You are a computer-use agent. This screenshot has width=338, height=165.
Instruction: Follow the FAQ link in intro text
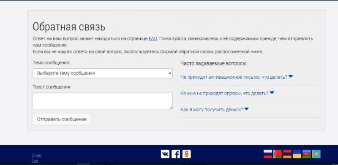click(x=153, y=38)
